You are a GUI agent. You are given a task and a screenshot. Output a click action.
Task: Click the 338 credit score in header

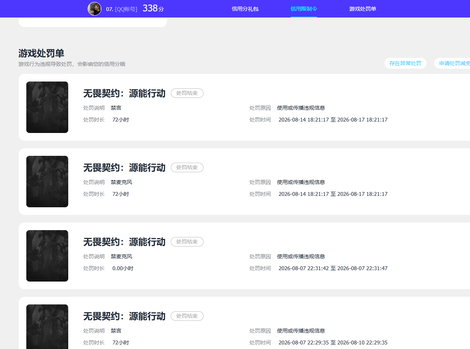(153, 8)
